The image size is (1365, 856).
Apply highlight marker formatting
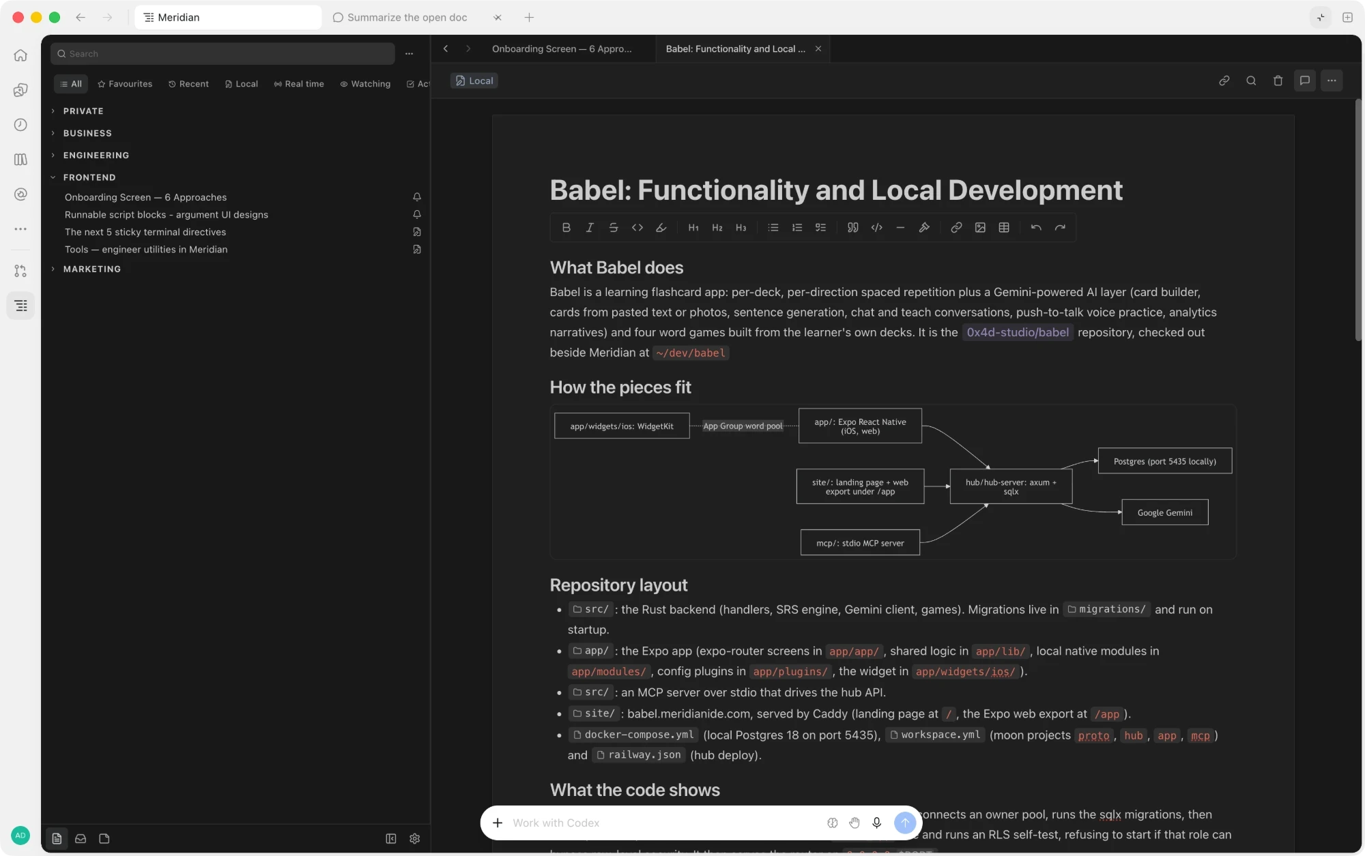tap(661, 228)
